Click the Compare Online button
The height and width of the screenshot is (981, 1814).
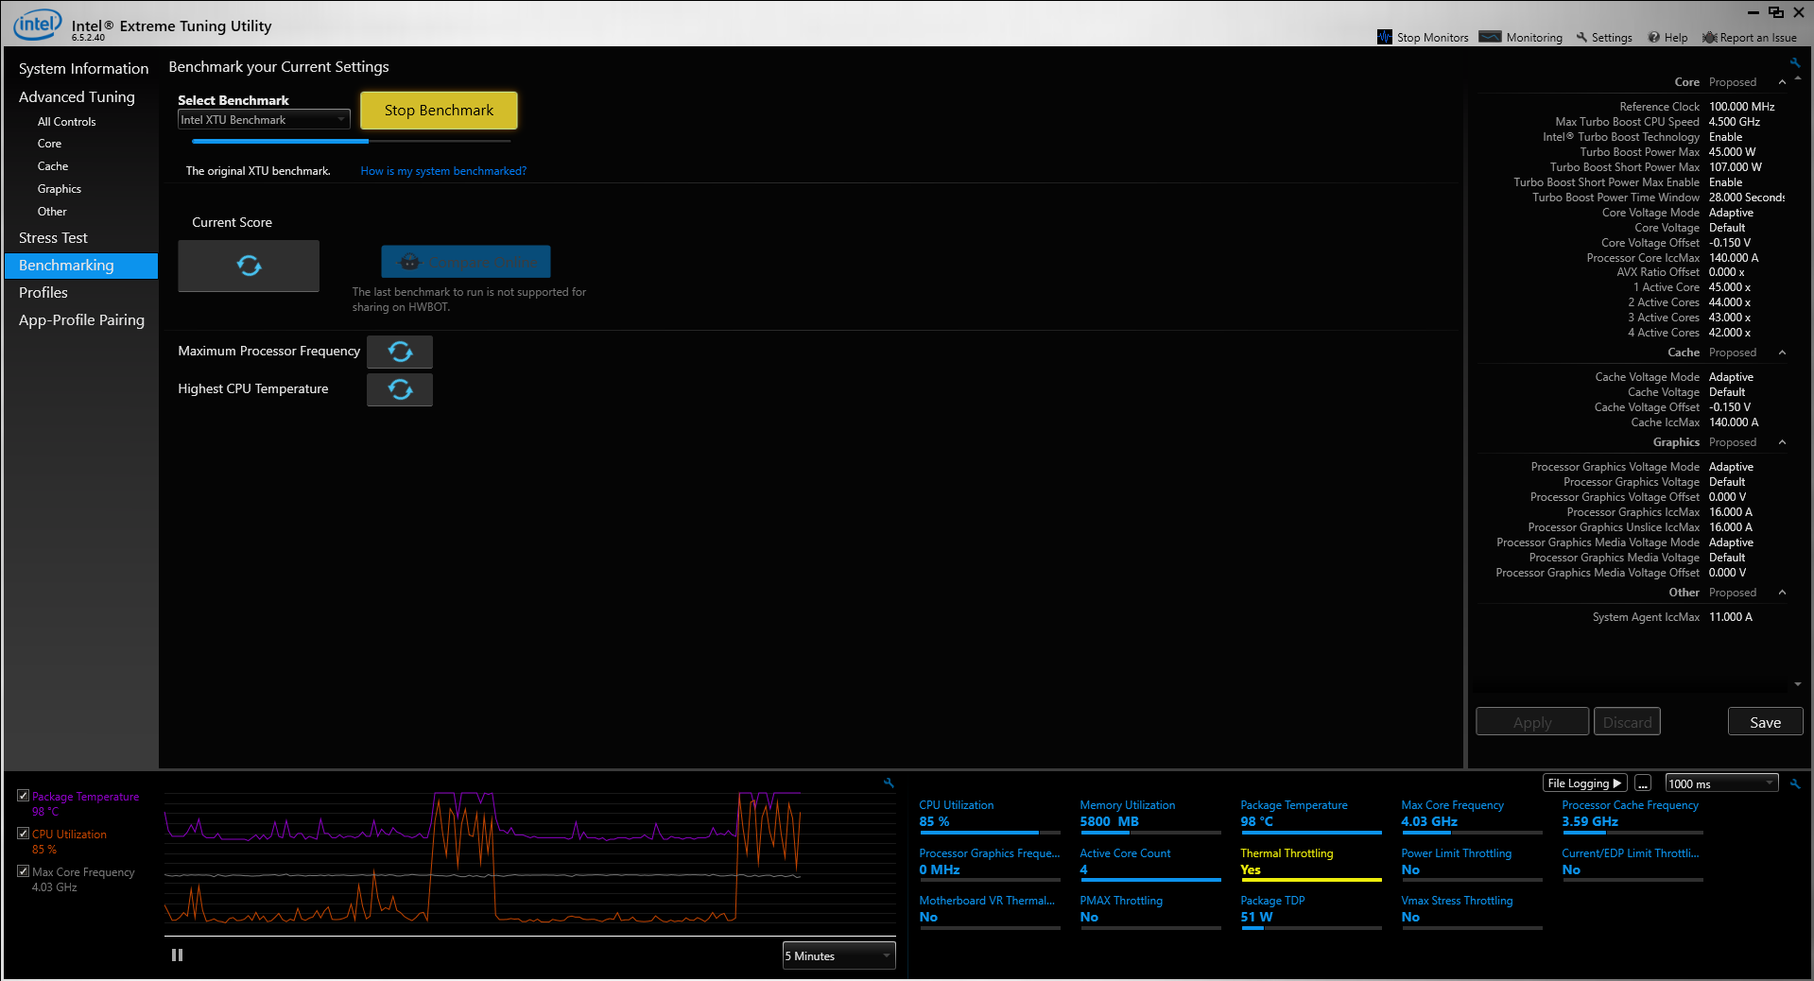coord(466,262)
